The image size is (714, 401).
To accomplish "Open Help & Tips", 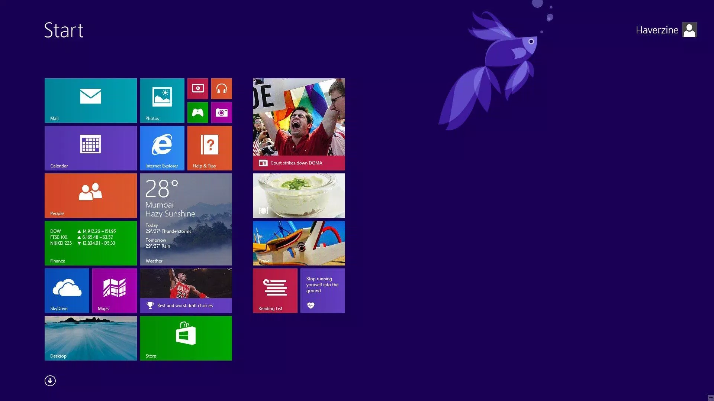I will 209,148.
